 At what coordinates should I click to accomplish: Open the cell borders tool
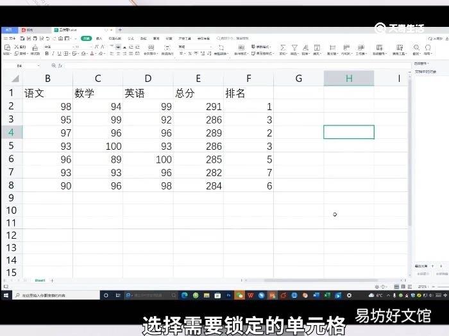click(66, 53)
